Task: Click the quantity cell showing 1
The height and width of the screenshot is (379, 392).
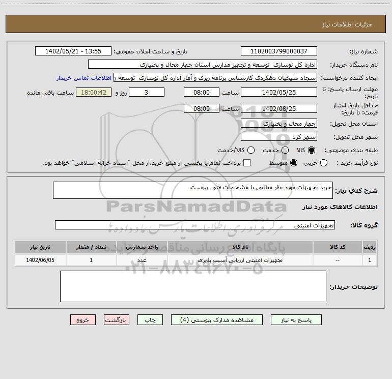Action: (x=91, y=260)
